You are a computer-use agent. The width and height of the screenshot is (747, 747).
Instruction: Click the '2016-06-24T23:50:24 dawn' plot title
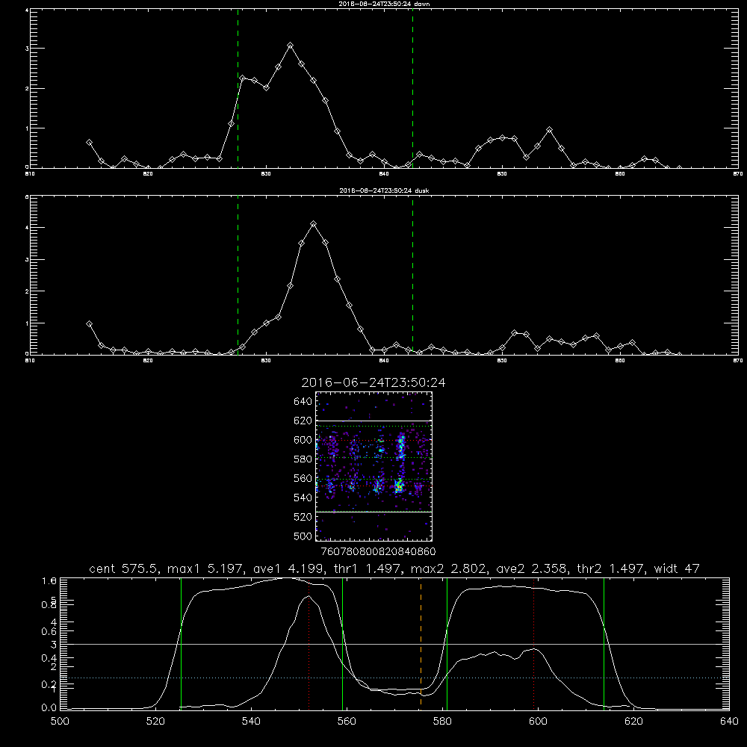[x=384, y=4]
